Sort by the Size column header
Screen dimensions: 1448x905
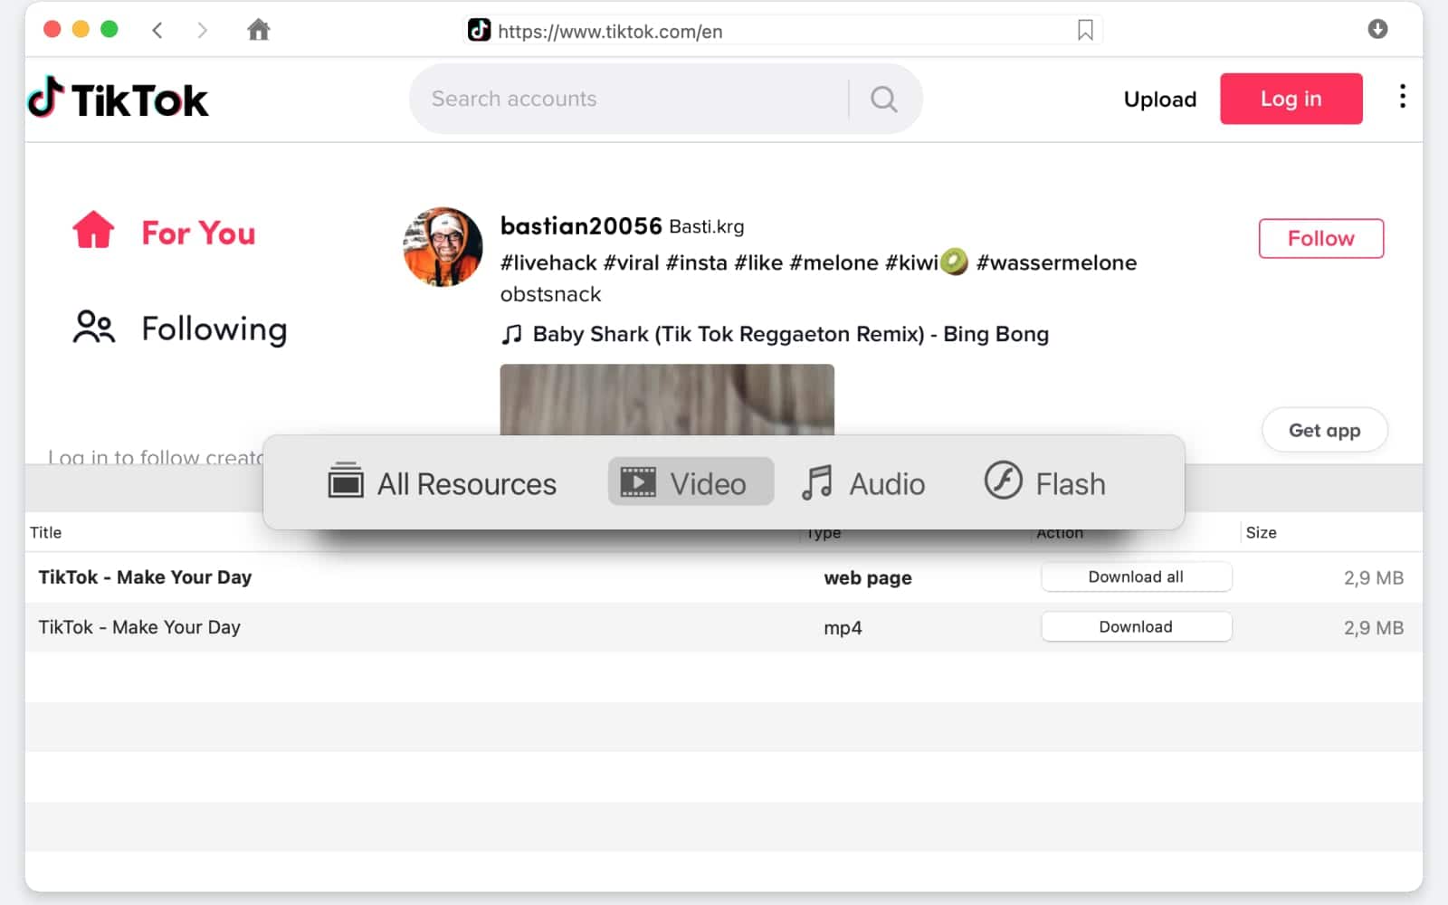[1261, 532]
